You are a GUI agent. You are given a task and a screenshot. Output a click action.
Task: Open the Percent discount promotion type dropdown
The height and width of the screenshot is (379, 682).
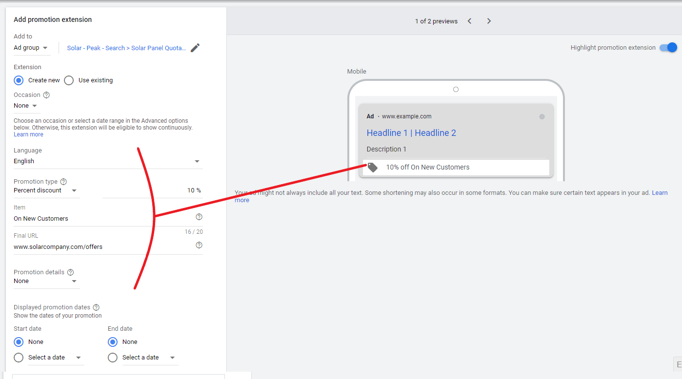pos(45,190)
